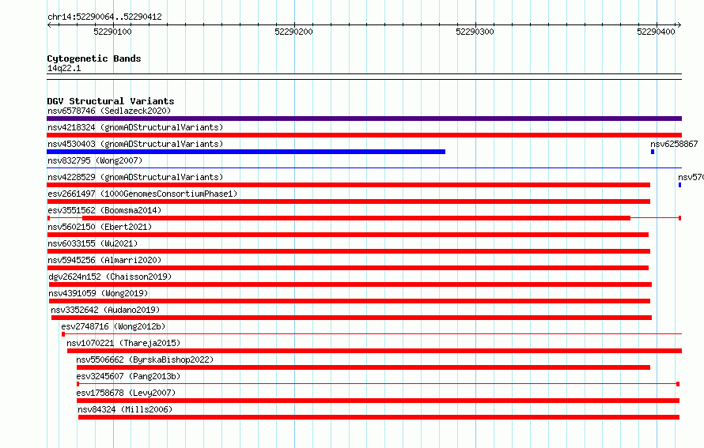Open esv3551562 (Boomsma2014) label
This screenshot has height=448, width=704.
point(104,210)
